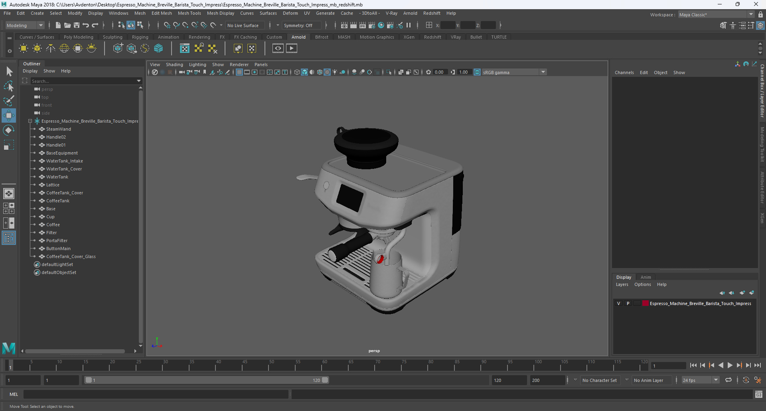Toggle the sRGB gamma view transform icon
This screenshot has height=411, width=766.
pyautogui.click(x=477, y=72)
